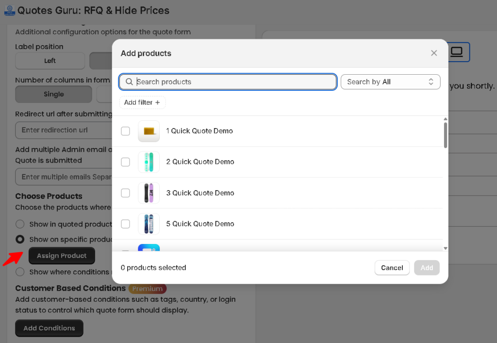497x343 pixels.
Task: Click scroll down arrow of product list
Action: [446, 248]
